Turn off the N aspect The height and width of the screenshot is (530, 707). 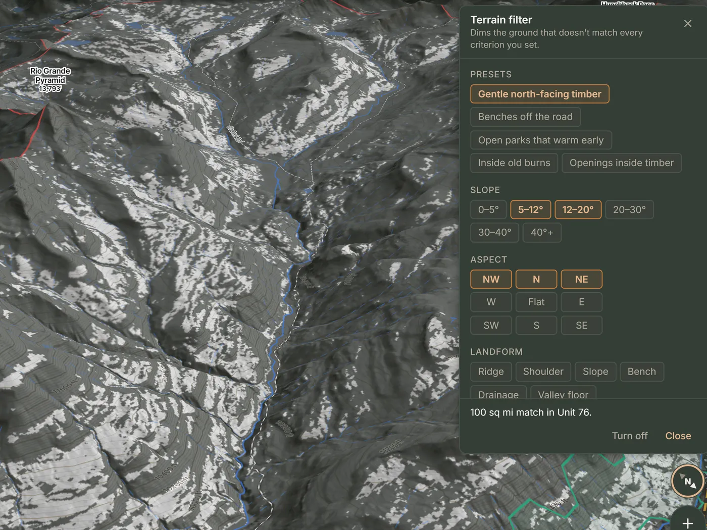536,279
